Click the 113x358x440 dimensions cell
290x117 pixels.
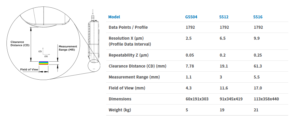(266, 99)
